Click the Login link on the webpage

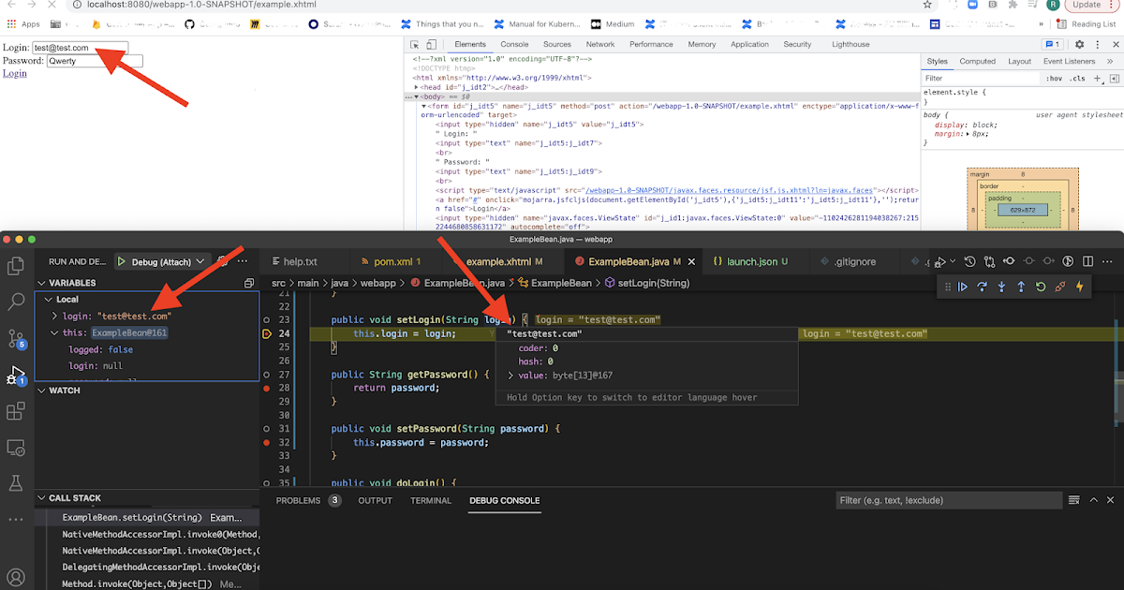14,73
